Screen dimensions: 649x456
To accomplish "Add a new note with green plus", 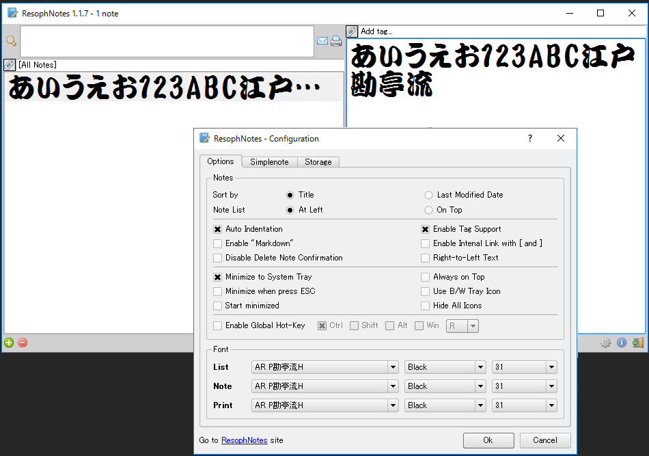I will (x=9, y=343).
